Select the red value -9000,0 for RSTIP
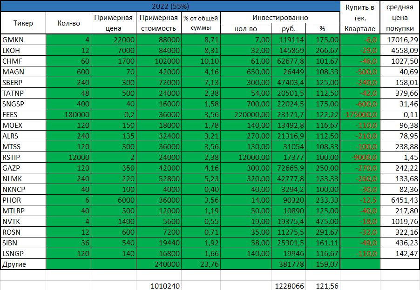The image size is (420, 290). point(360,158)
